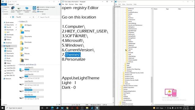Select the Backup (T:) drive icon
195x110 pixels.
tap(22, 91)
